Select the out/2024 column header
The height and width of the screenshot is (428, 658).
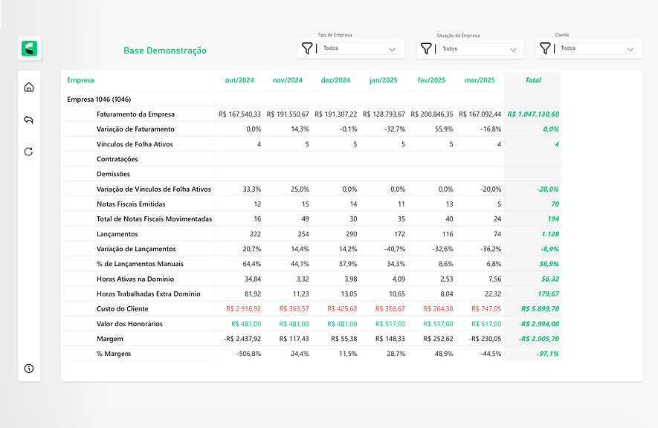(239, 80)
